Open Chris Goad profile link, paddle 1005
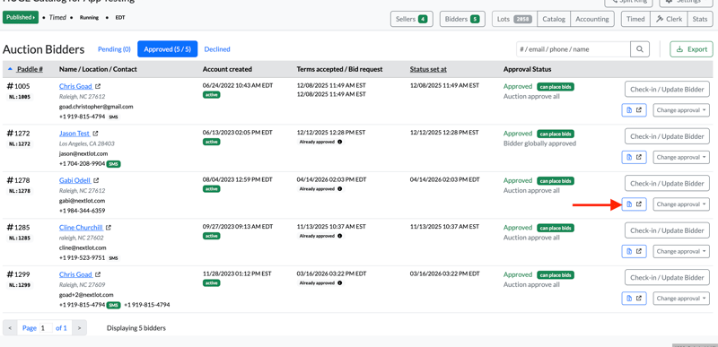This screenshot has width=718, height=347. pyautogui.click(x=75, y=86)
